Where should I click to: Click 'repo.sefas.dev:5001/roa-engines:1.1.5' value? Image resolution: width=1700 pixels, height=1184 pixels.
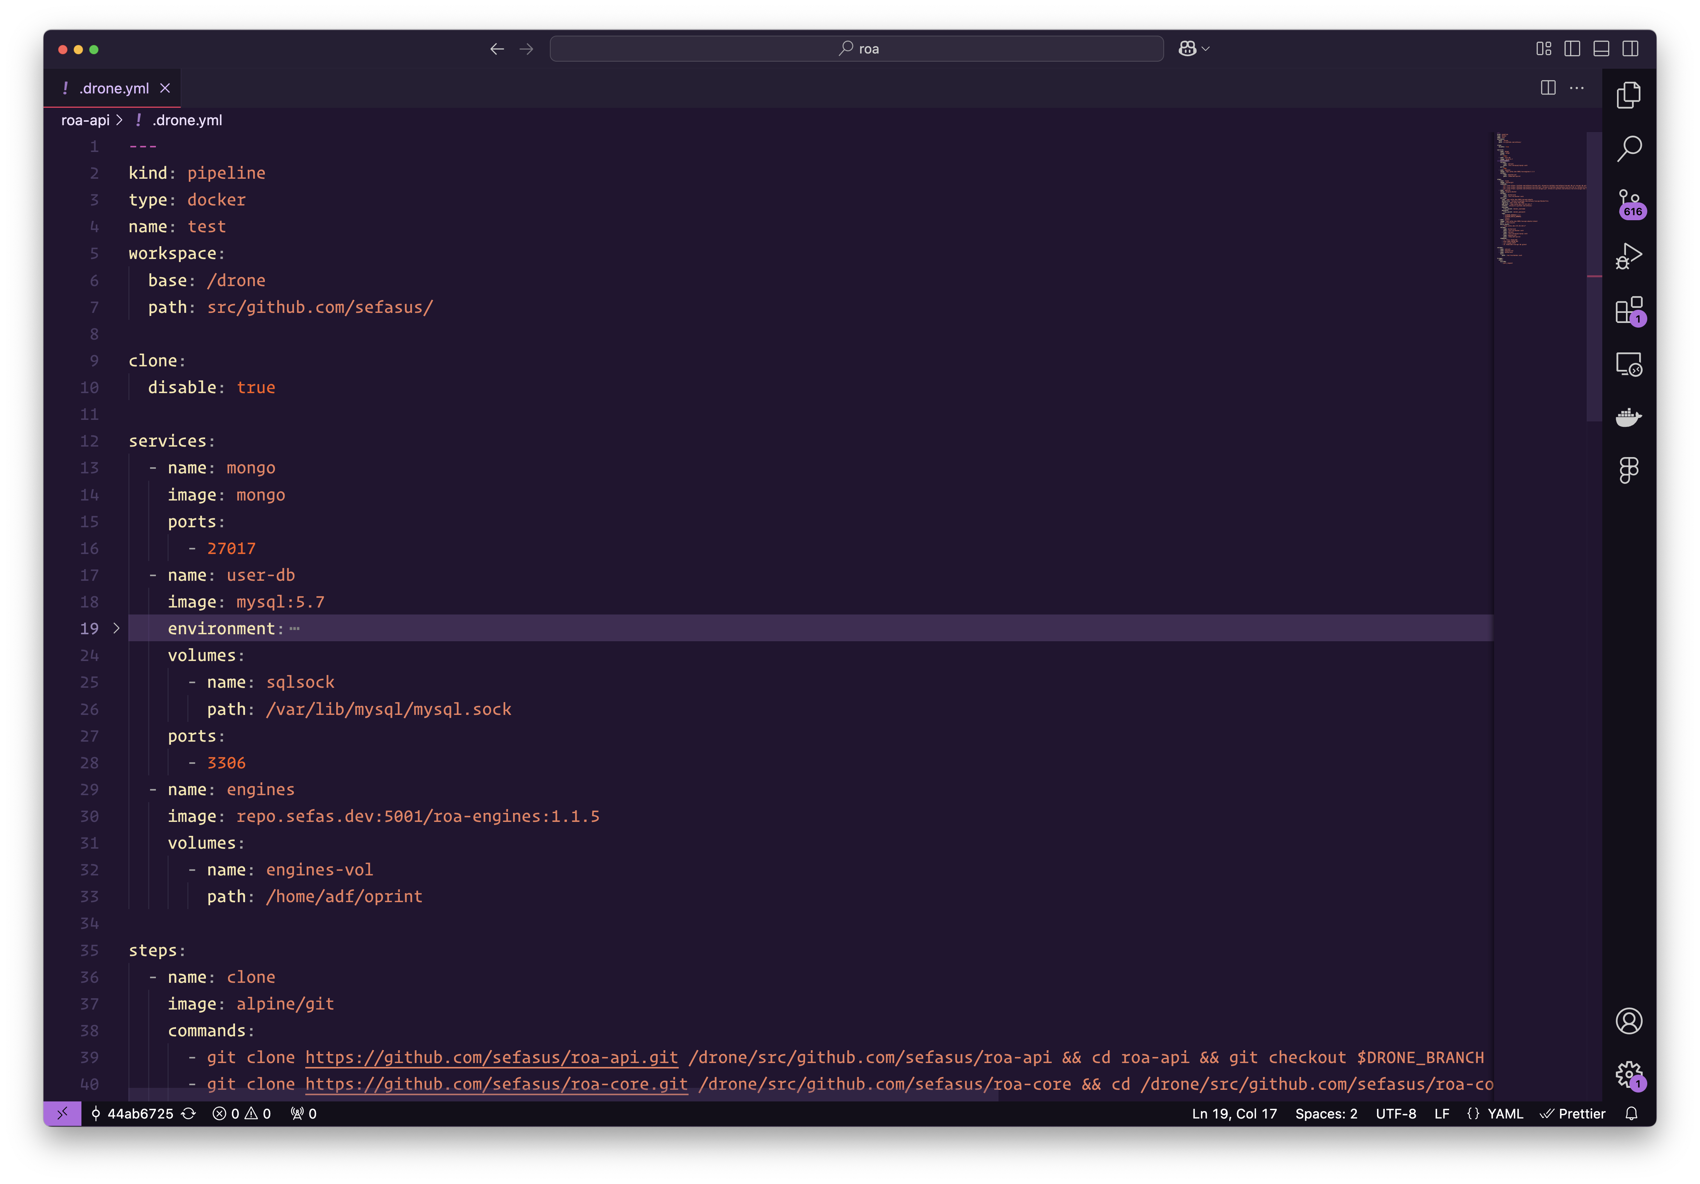click(418, 816)
